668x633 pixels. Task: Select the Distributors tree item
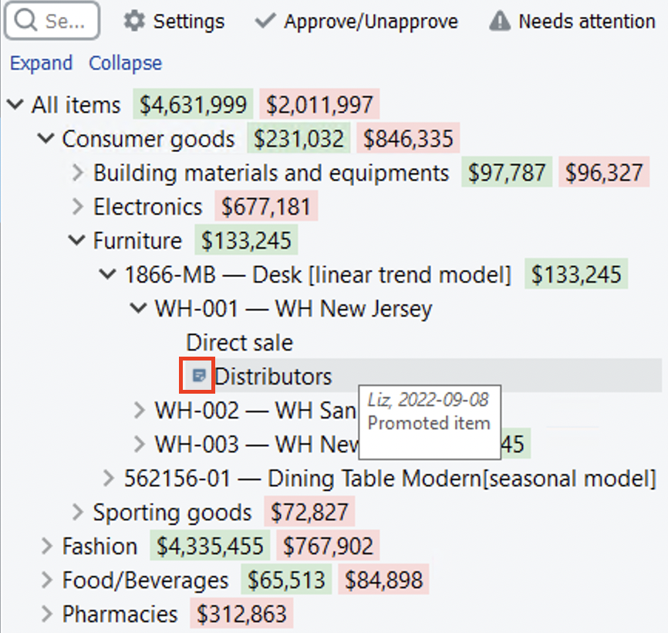[273, 377]
